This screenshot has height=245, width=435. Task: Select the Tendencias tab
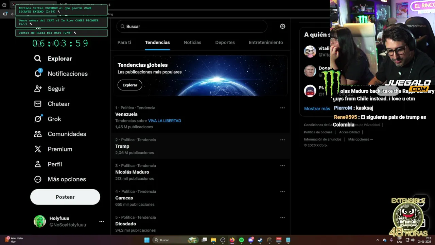(157, 43)
